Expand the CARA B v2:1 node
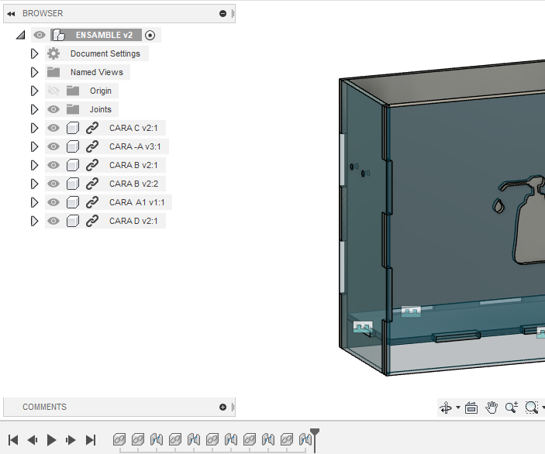This screenshot has width=545, height=454. click(34, 165)
